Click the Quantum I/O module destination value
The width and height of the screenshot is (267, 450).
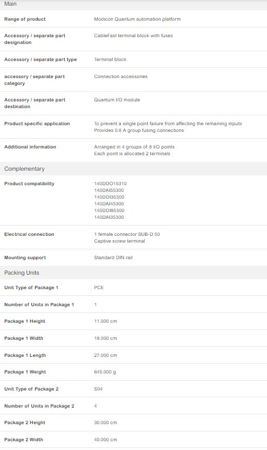tap(117, 100)
